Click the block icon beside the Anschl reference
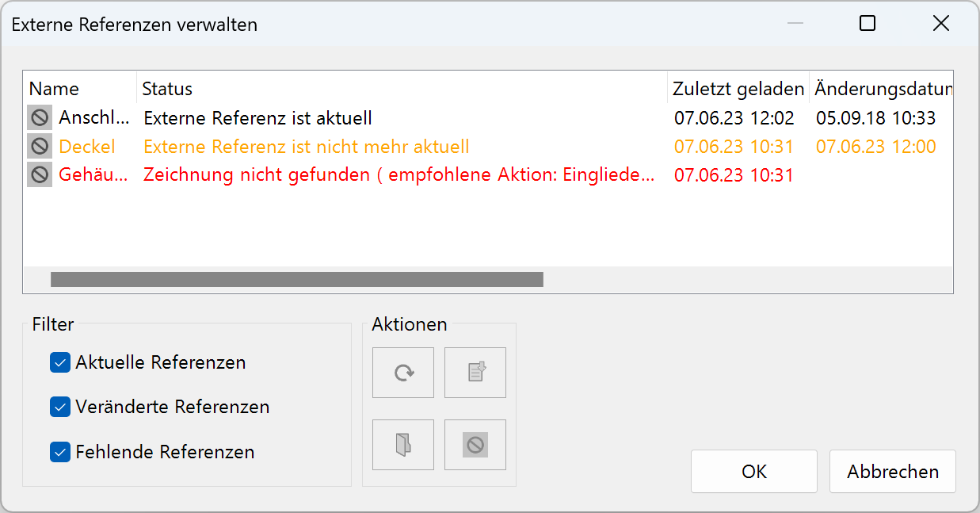Screen dimensions: 980x513 [x=38, y=117]
